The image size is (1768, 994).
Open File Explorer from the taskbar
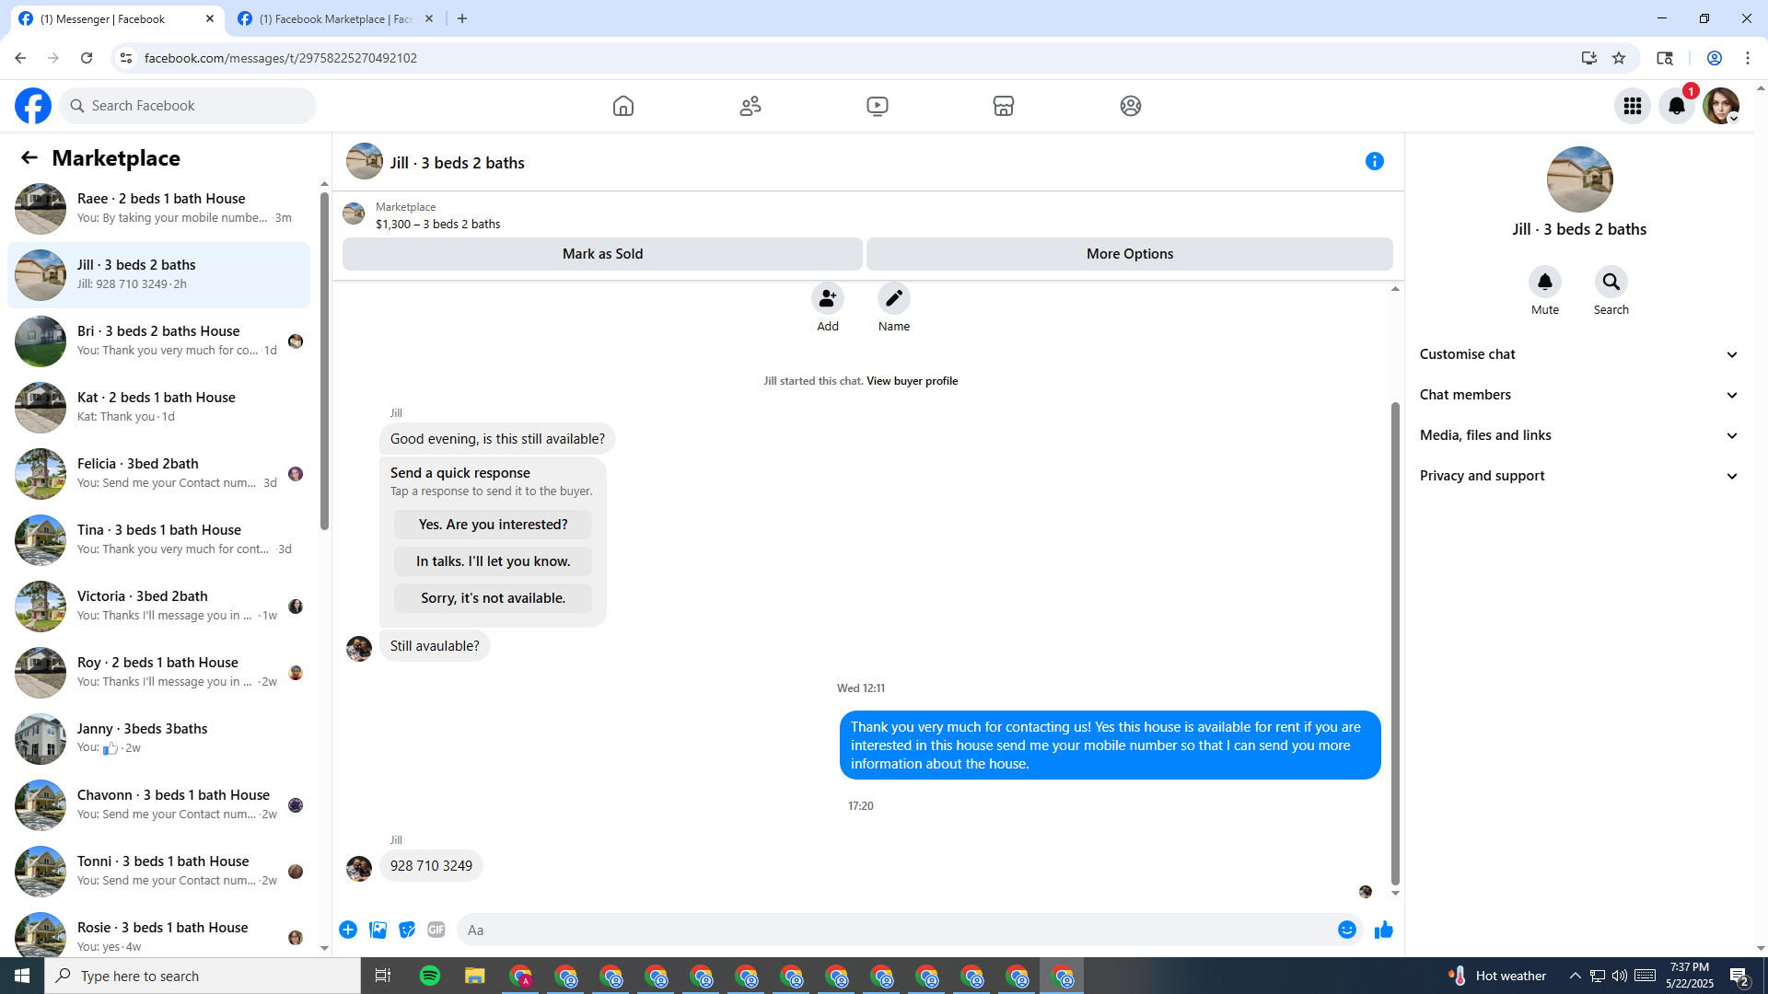[x=475, y=976]
